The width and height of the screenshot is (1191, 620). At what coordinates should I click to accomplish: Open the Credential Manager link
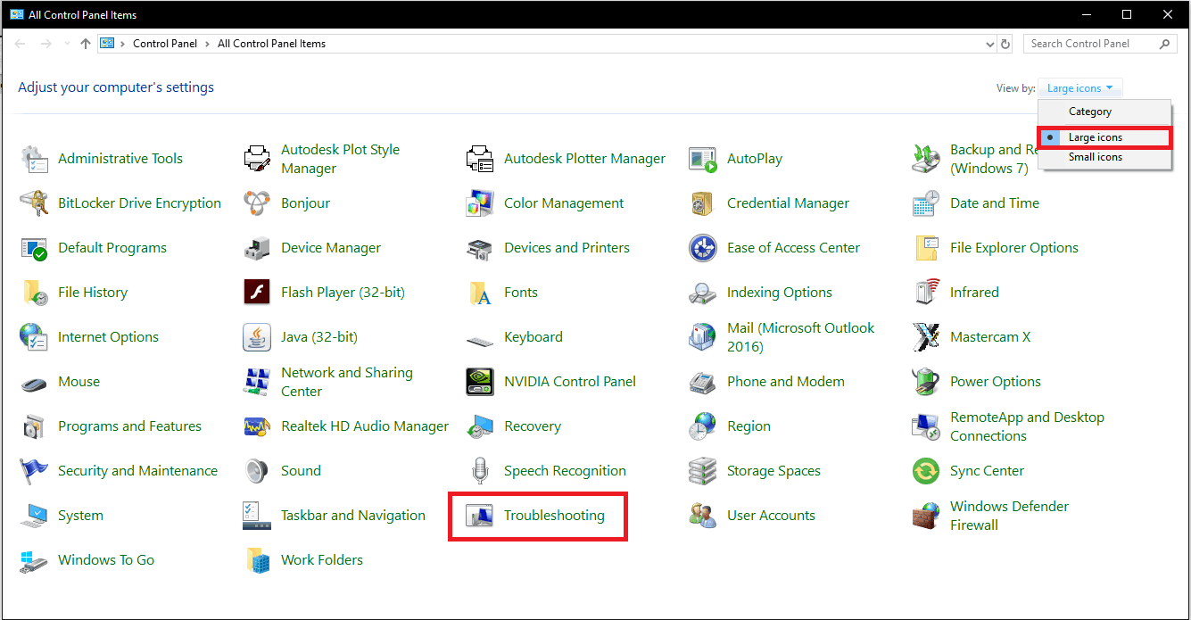click(x=789, y=203)
